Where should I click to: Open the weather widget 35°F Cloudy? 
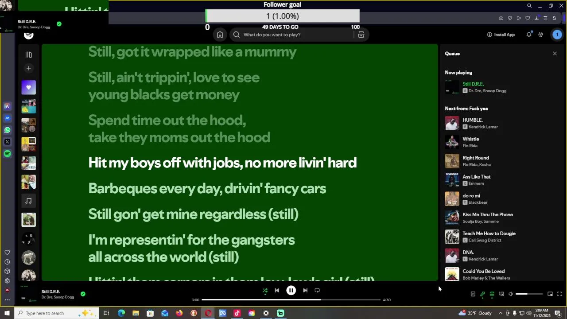point(475,313)
